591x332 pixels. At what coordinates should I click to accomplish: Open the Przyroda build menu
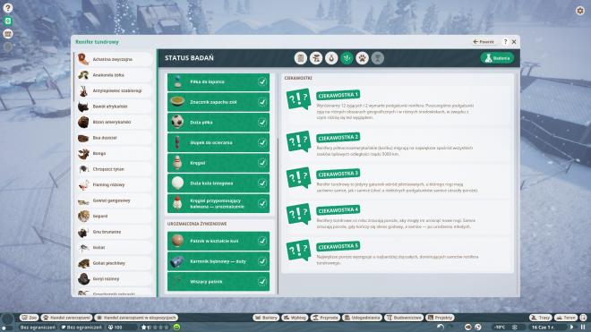tap(325, 318)
